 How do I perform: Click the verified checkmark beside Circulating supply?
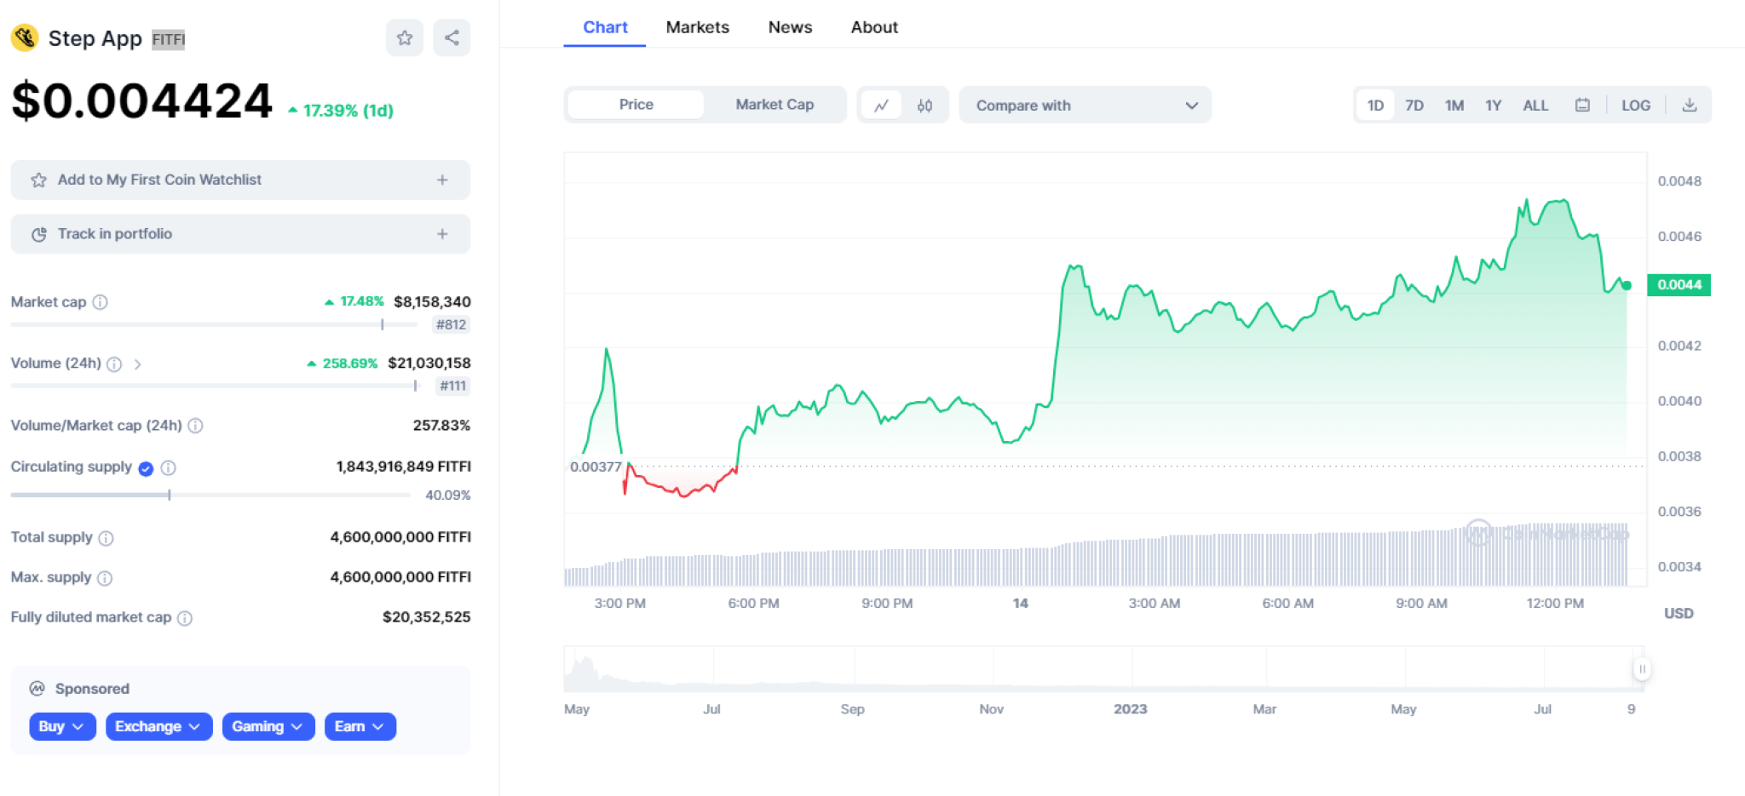tap(146, 467)
